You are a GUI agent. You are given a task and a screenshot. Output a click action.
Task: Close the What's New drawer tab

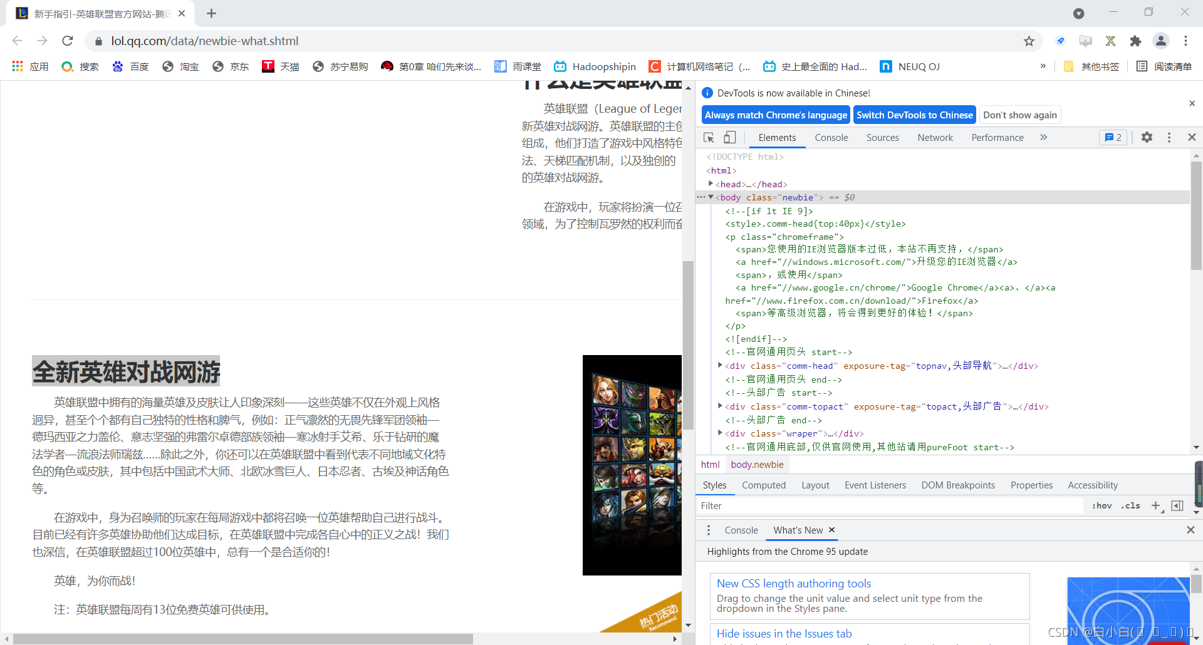[x=831, y=530]
